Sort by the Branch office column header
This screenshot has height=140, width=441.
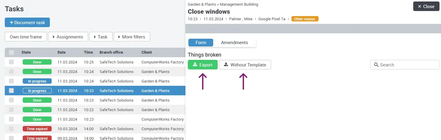coord(111,52)
